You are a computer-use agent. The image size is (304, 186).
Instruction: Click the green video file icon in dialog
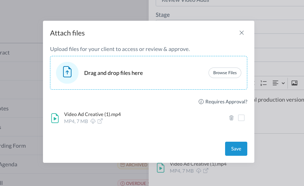pos(55,118)
